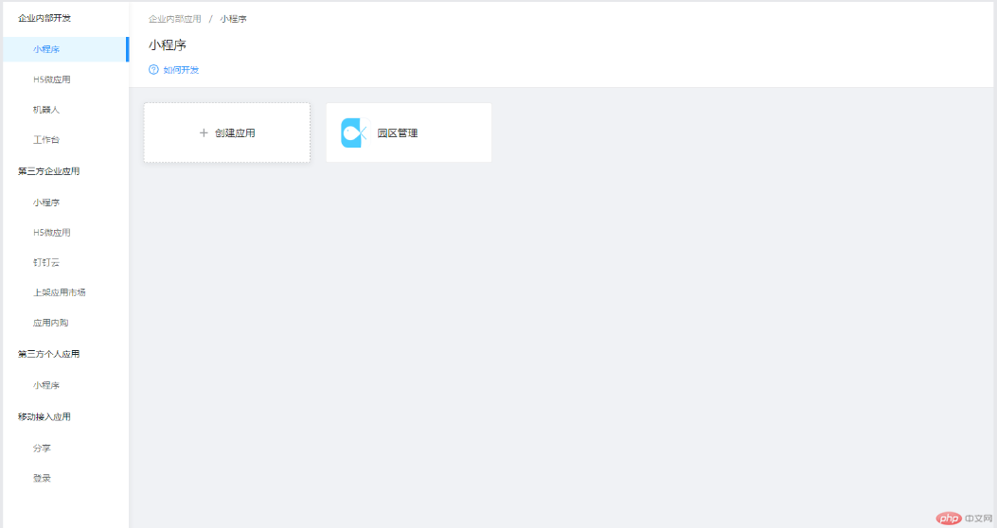The image size is (997, 528).
Task: Select 应用内购 in the sidebar
Action: pyautogui.click(x=51, y=323)
